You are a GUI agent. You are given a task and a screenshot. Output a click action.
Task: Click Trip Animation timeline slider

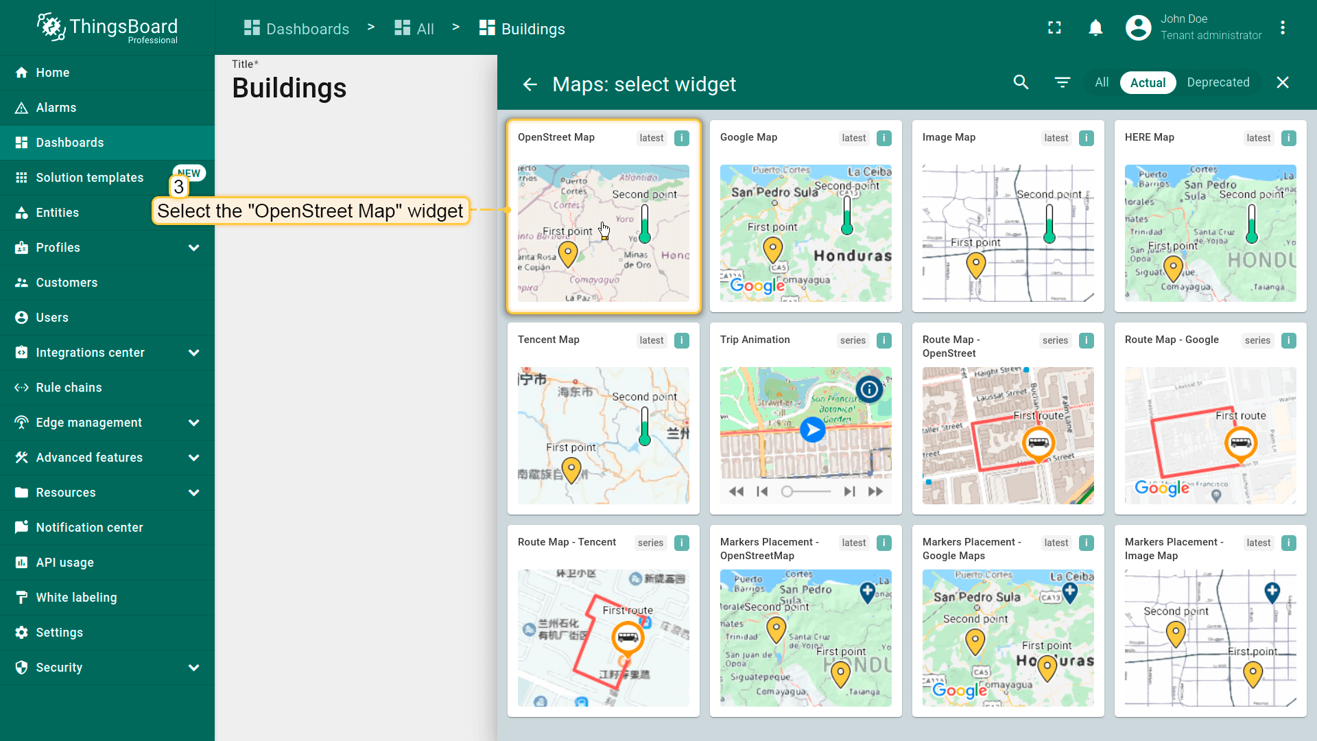tap(805, 491)
